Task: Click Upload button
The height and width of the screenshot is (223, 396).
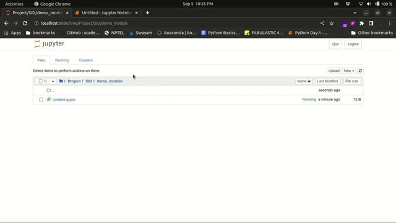Action: tap(334, 71)
